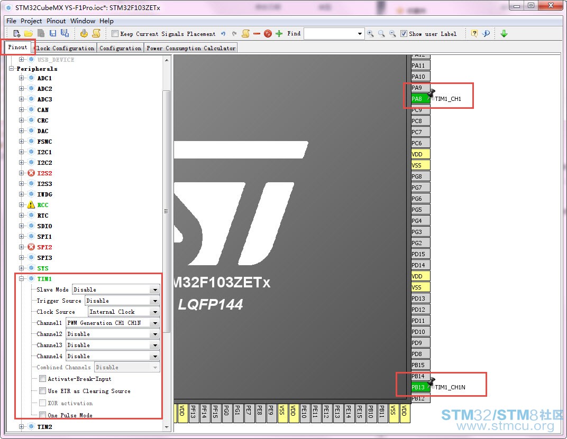Expand the TIM2 tree node
The height and width of the screenshot is (439, 567).
click(x=21, y=427)
